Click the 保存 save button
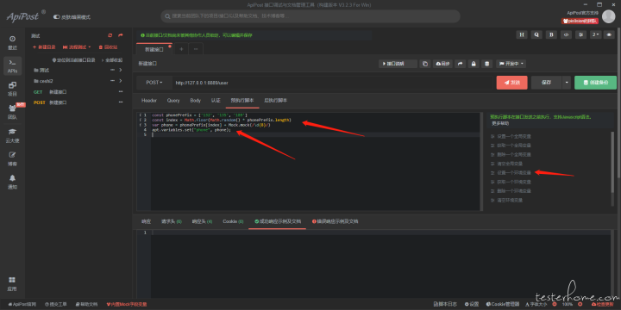 point(546,83)
